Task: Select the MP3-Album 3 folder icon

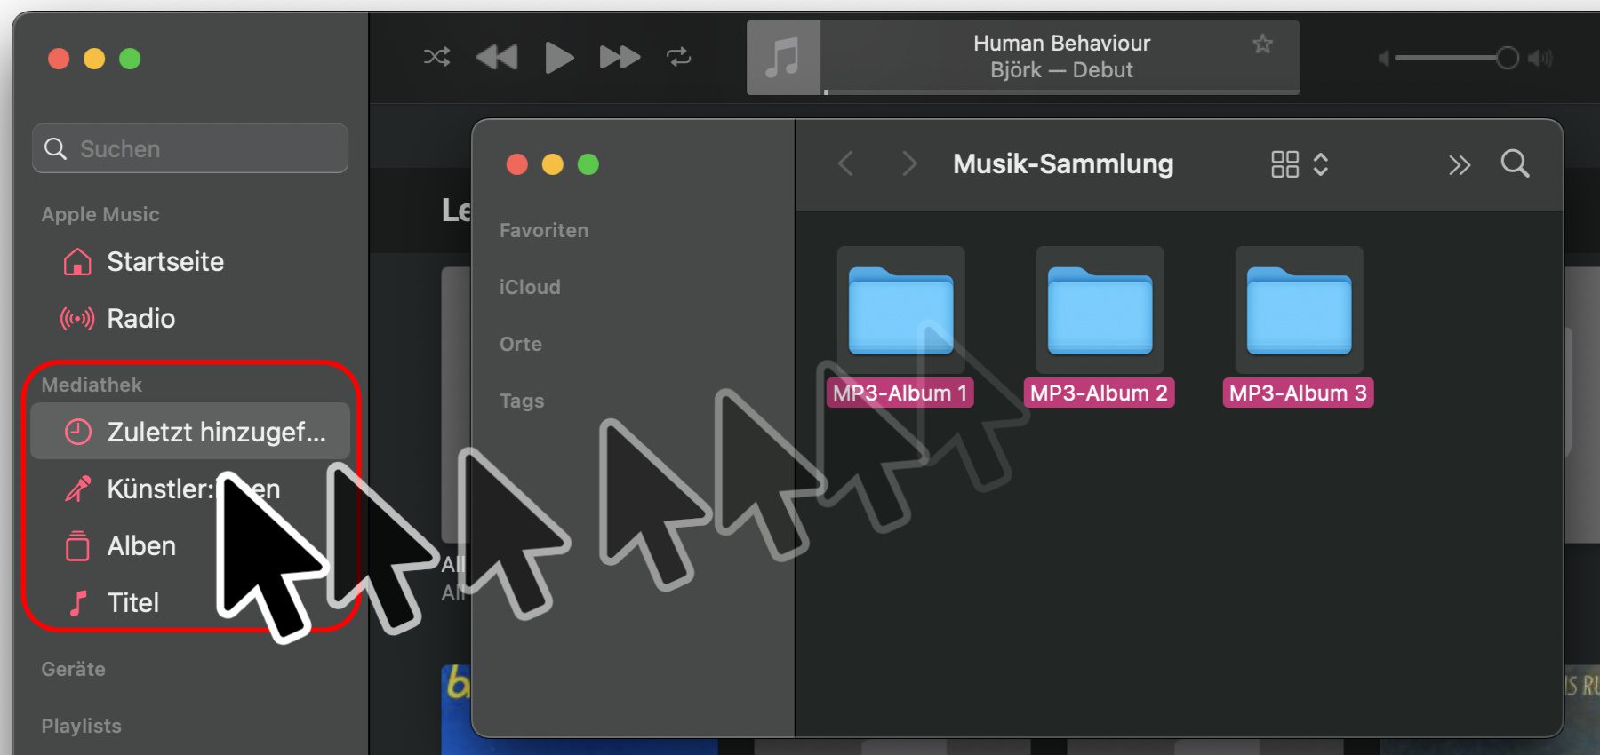Action: tap(1300, 310)
